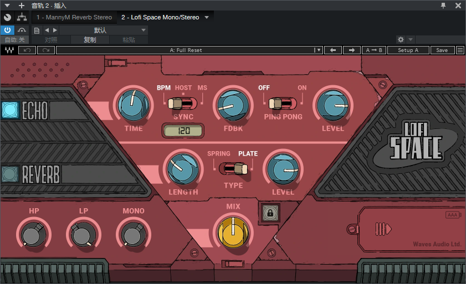Click the 粘贴 paste button
The height and width of the screenshot is (284, 466).
click(x=129, y=40)
